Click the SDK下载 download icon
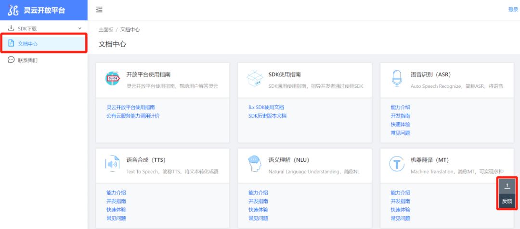Viewport: 520px width, 229px height. click(x=11, y=28)
